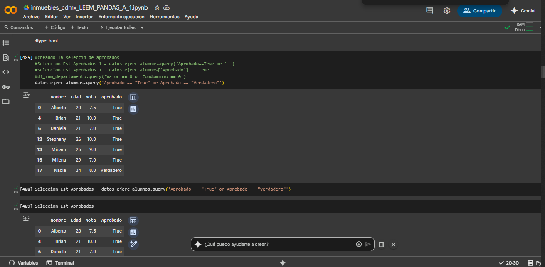Convert cell 489 output to interactive table
The image size is (545, 267).
click(133, 220)
